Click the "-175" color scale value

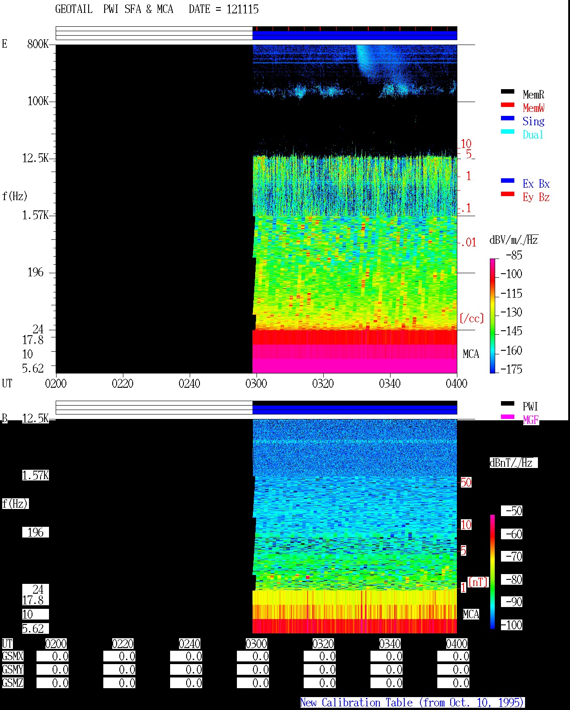511,369
